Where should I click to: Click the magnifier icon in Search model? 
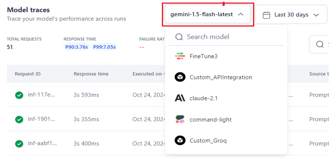(179, 37)
